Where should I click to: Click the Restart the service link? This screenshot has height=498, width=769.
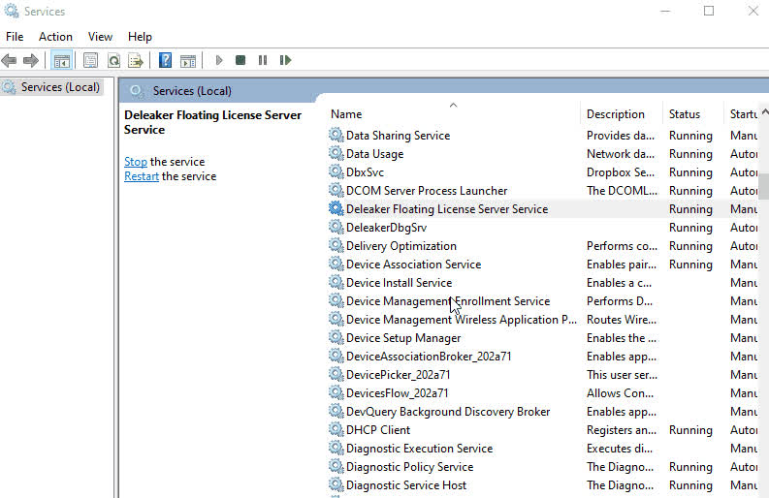coord(142,176)
